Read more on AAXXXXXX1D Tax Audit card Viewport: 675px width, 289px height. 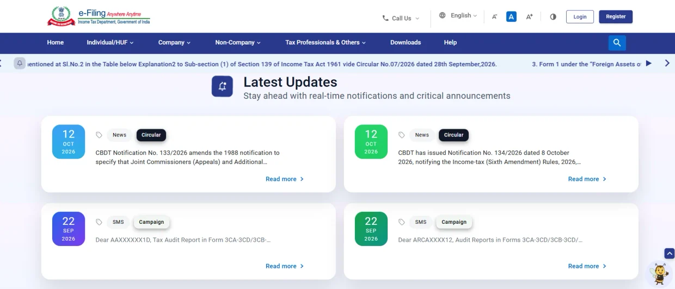pos(285,266)
